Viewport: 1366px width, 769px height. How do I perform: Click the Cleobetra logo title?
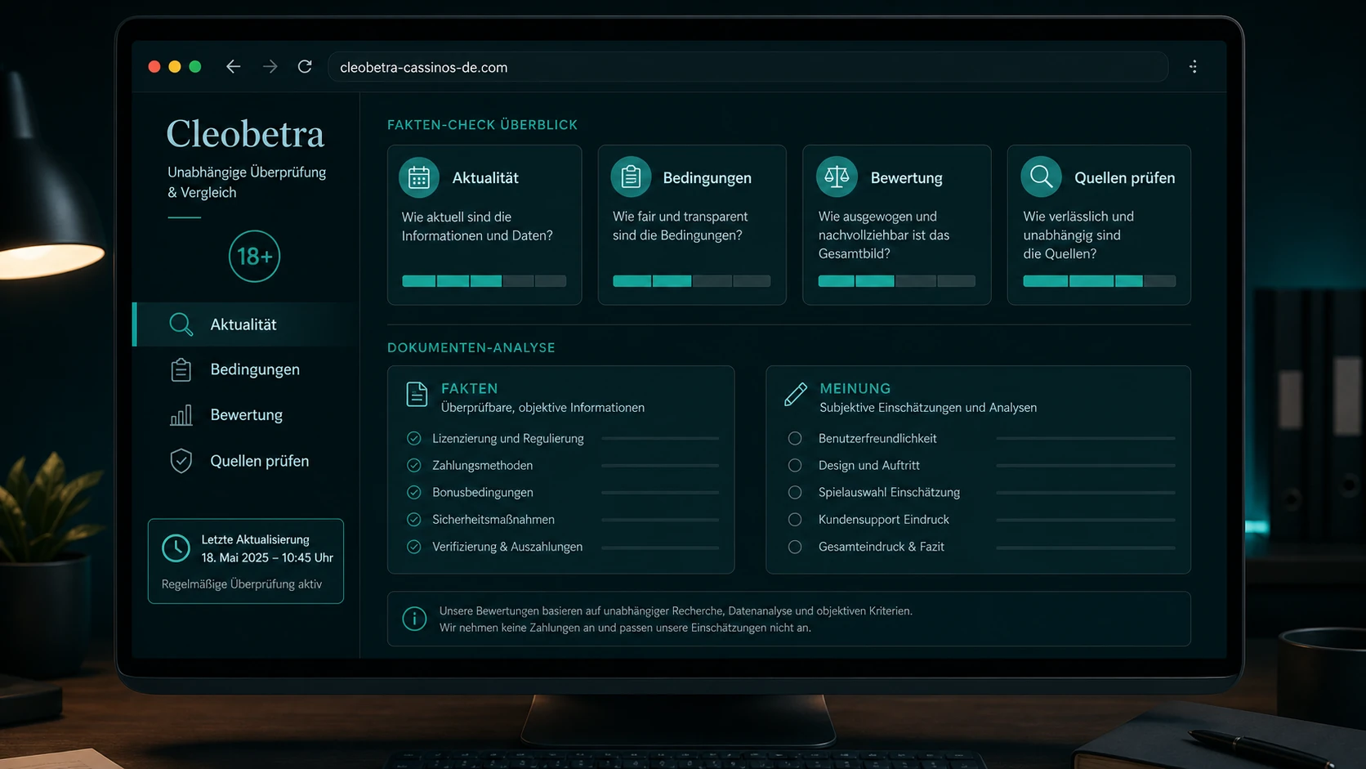[x=245, y=134]
